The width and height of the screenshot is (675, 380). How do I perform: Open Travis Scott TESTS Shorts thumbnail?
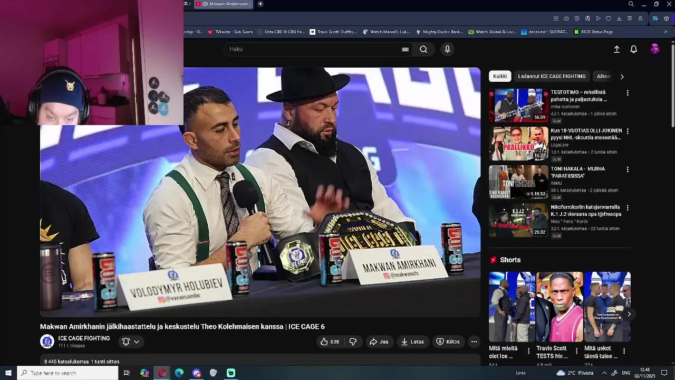(560, 307)
